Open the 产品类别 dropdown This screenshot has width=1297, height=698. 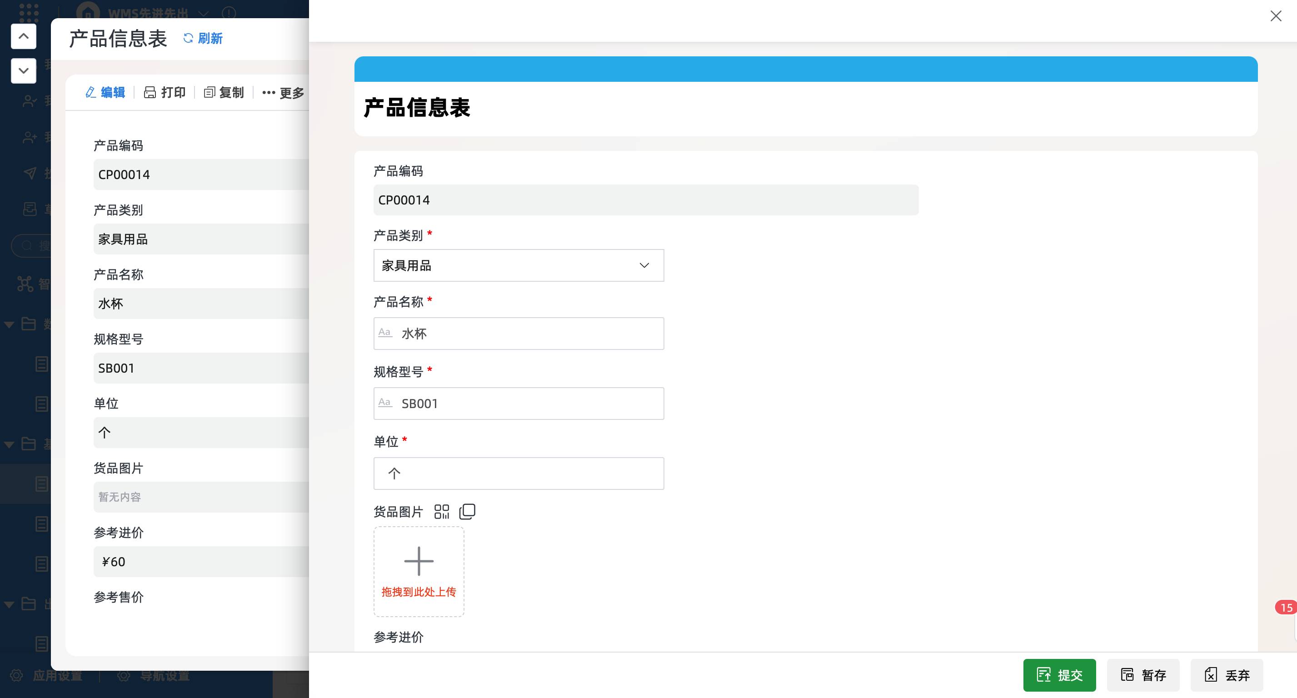point(518,265)
